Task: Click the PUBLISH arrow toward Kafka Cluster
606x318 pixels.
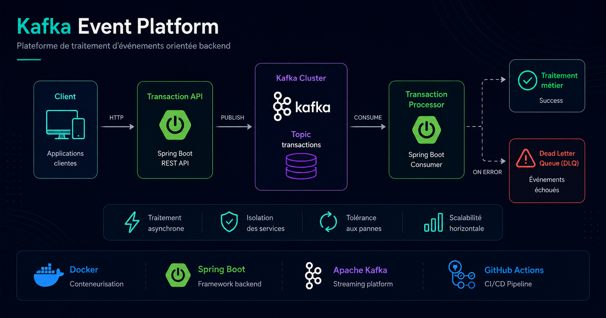Action: click(x=234, y=127)
